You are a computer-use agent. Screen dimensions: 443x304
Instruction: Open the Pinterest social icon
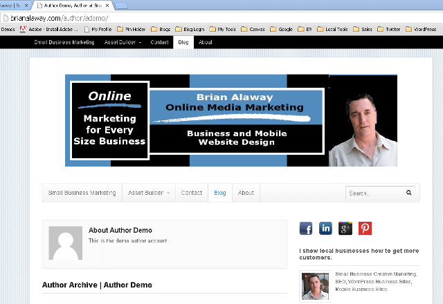click(365, 229)
